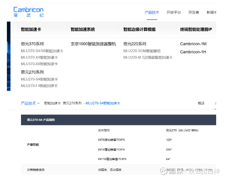Click 思元270系列 in the breadcrumb
Image resolution: width=226 pixels, height=178 pixels.
[72, 103]
